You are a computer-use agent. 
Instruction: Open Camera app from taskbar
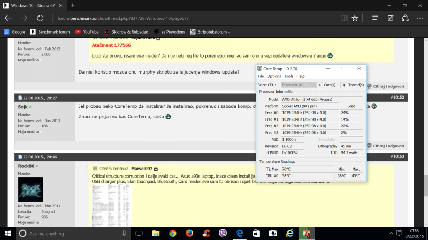(x=273, y=234)
